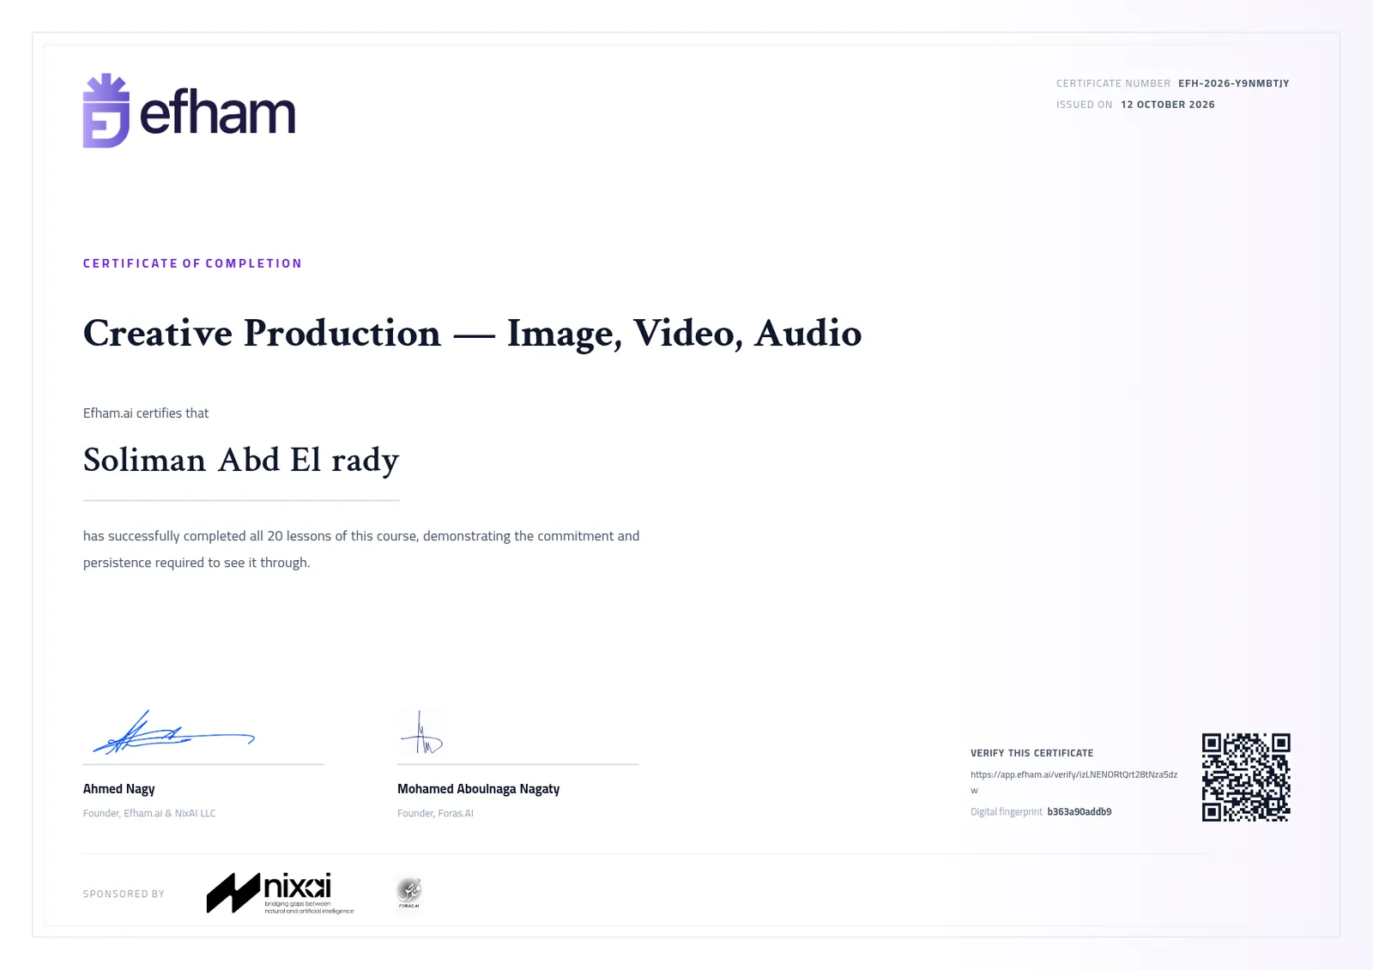Image resolution: width=1373 pixels, height=970 pixels.
Task: Click the recipient name Soliman Abd El rady
Action: point(241,461)
